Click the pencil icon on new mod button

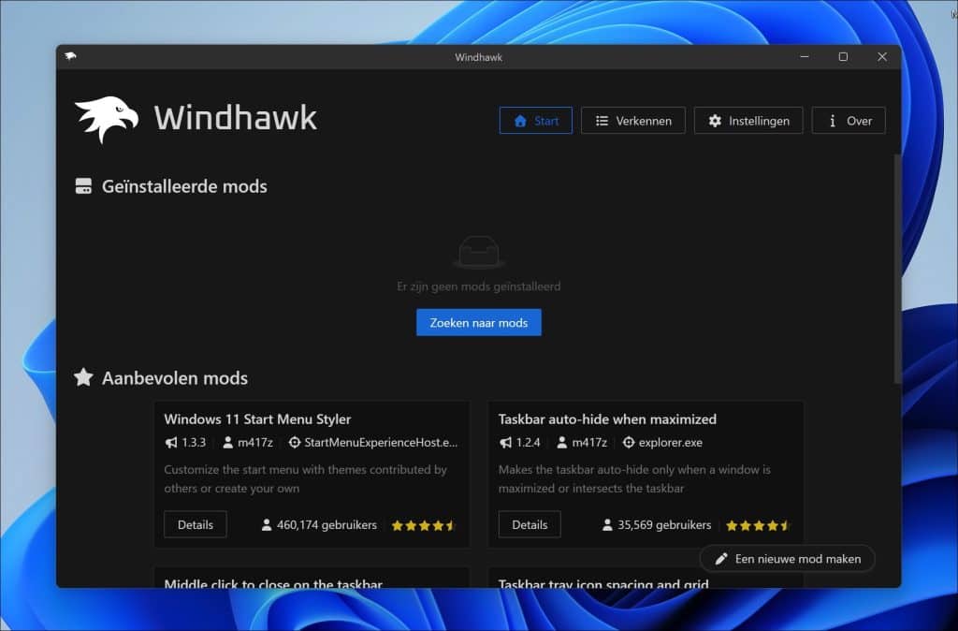coord(721,559)
